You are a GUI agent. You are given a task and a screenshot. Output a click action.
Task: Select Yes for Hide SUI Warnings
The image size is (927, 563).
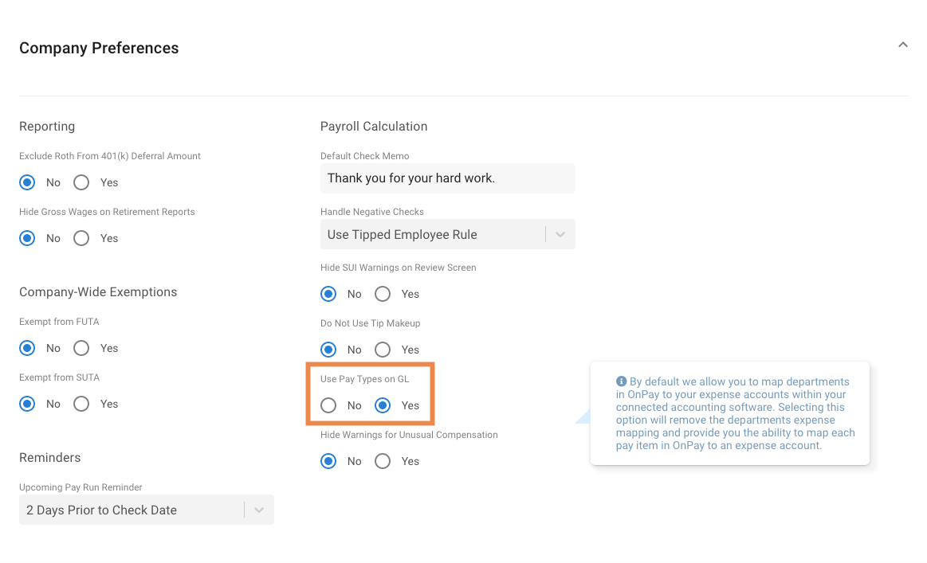click(383, 294)
